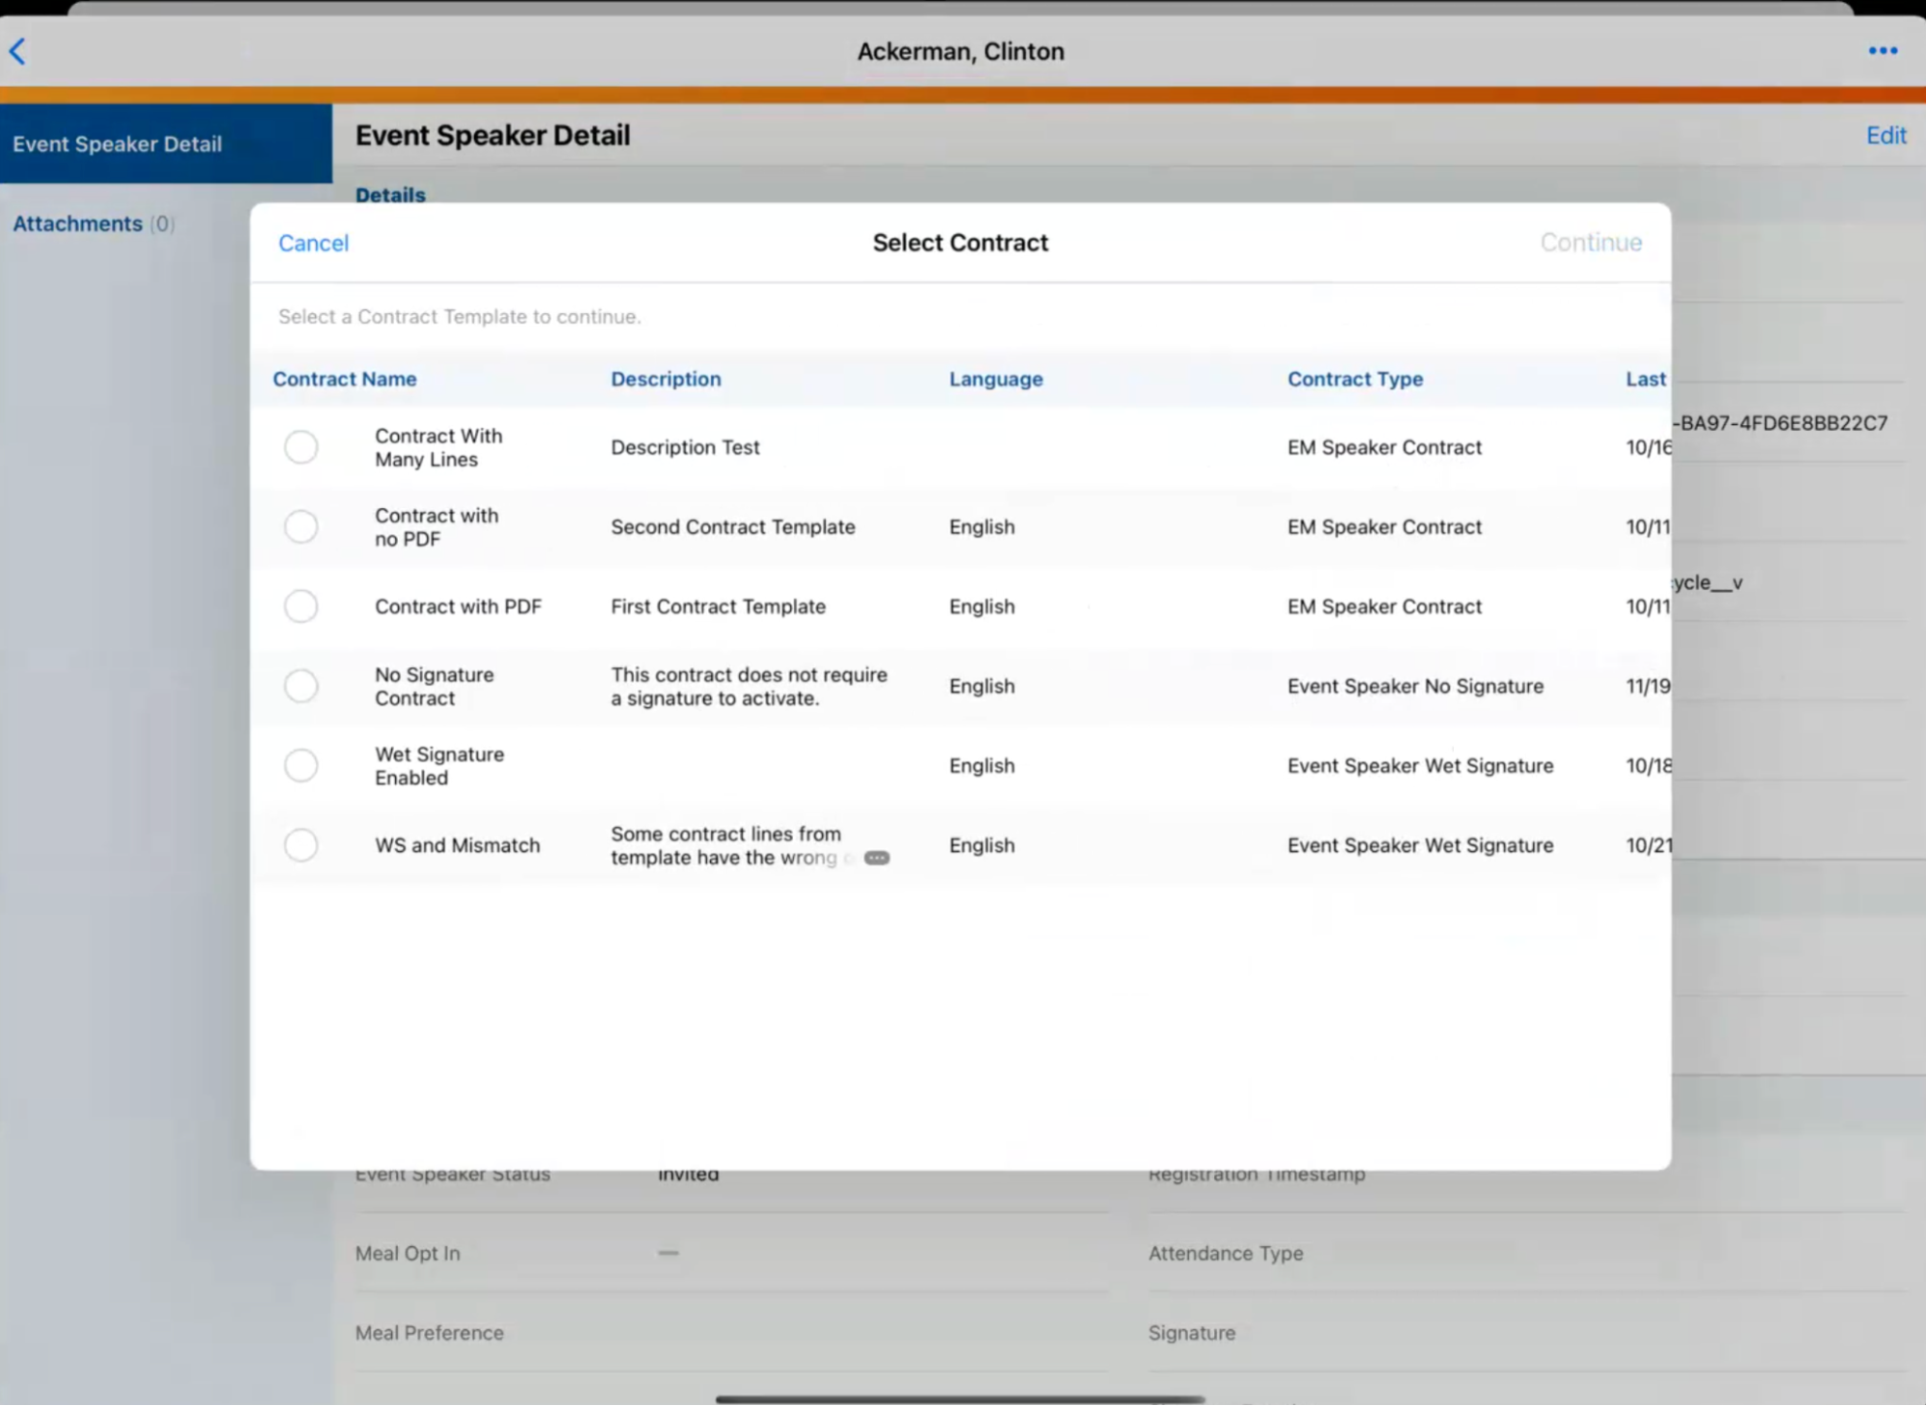Sort by Description column header
The height and width of the screenshot is (1406, 1926).
click(x=665, y=379)
